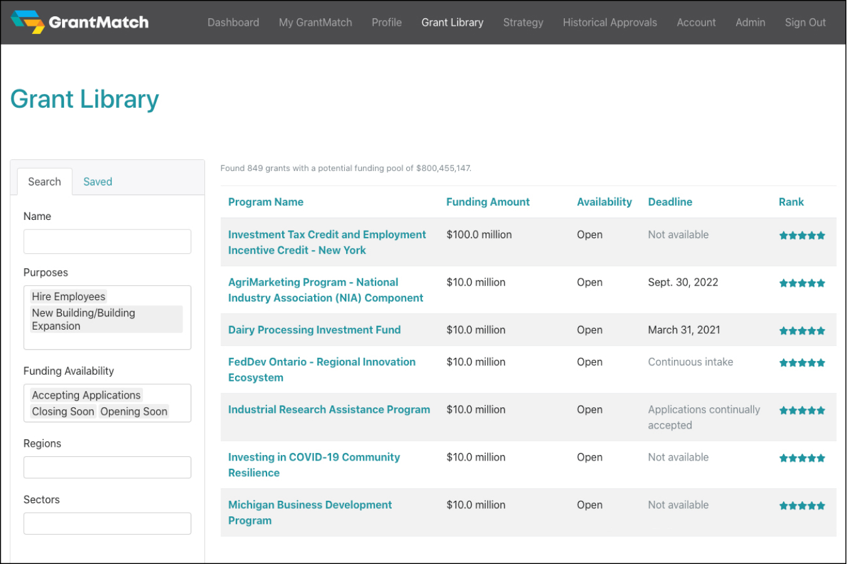Open the Sectors selection field

[x=107, y=524]
